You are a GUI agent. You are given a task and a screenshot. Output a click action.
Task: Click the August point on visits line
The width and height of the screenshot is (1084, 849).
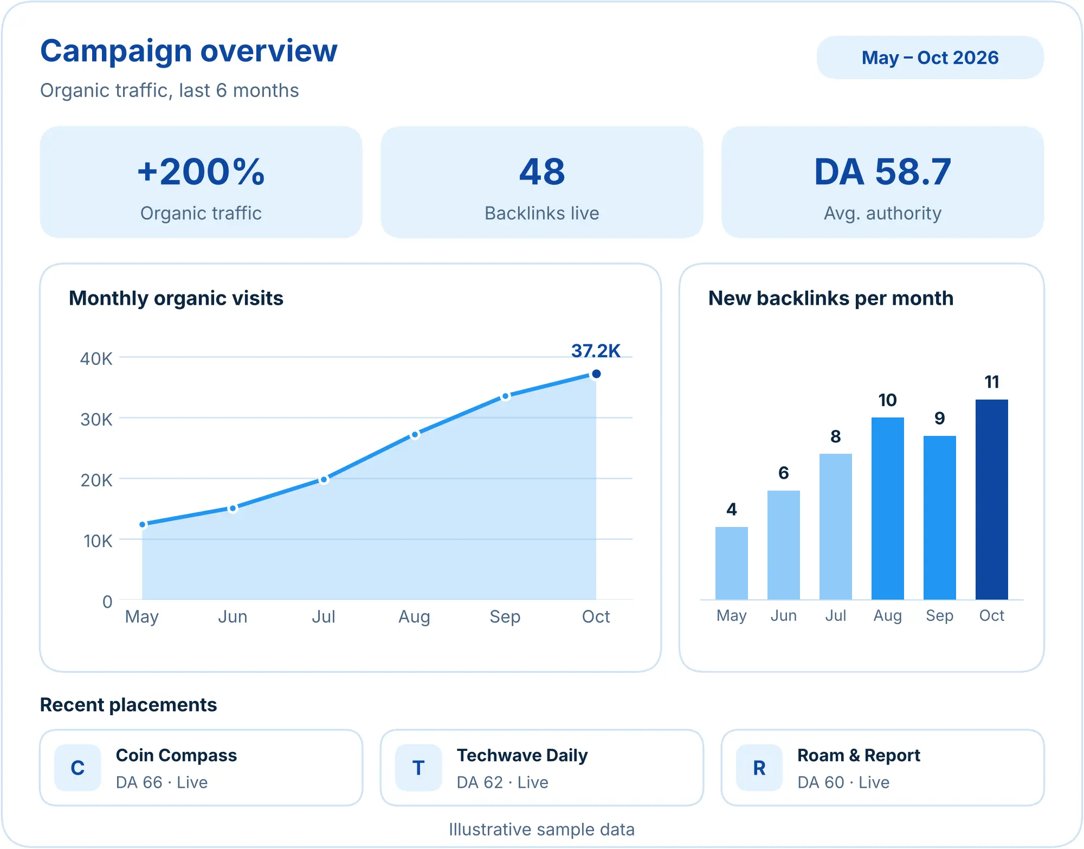click(x=415, y=435)
